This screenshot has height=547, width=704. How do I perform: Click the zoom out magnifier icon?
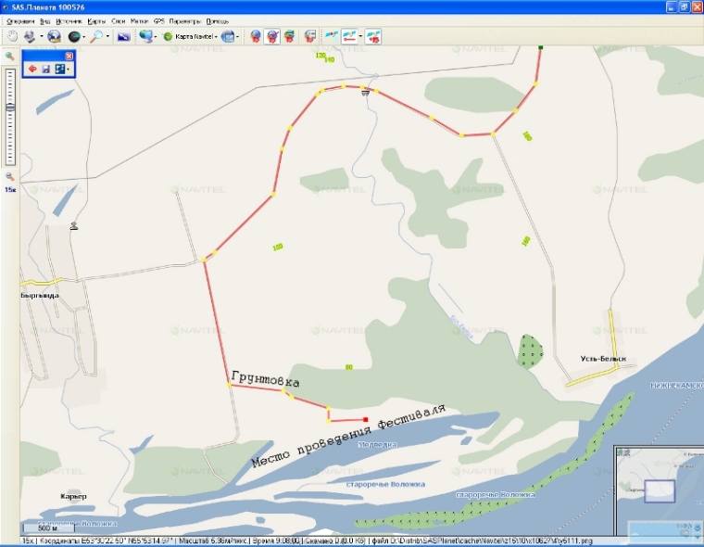9,176
